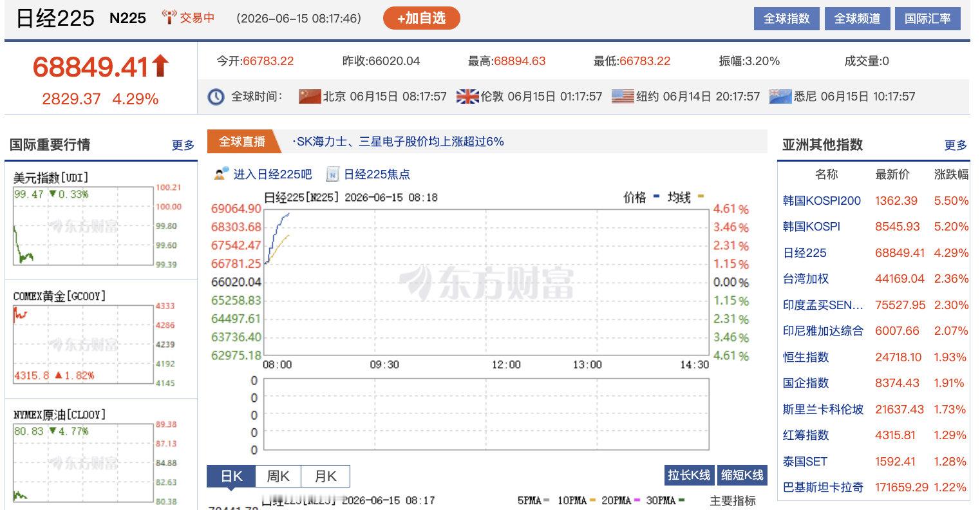Click the person icon before 进入日经225吧
Image resolution: width=980 pixels, height=510 pixels.
click(x=222, y=173)
